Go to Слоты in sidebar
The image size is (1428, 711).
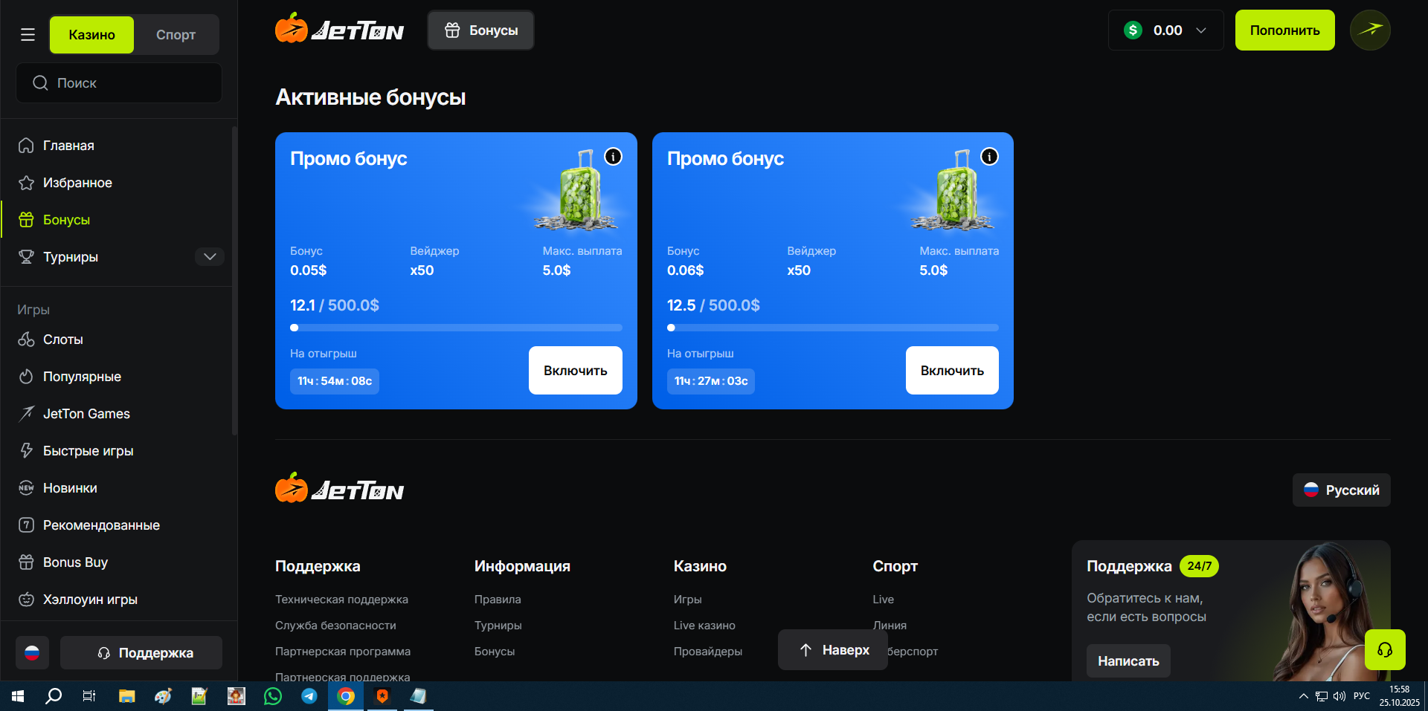pyautogui.click(x=62, y=340)
